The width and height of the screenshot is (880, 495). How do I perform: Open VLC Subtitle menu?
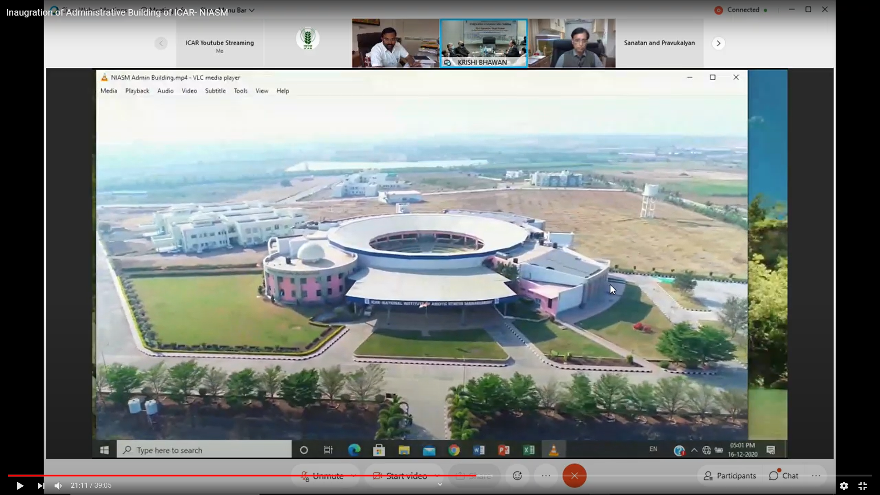point(215,91)
